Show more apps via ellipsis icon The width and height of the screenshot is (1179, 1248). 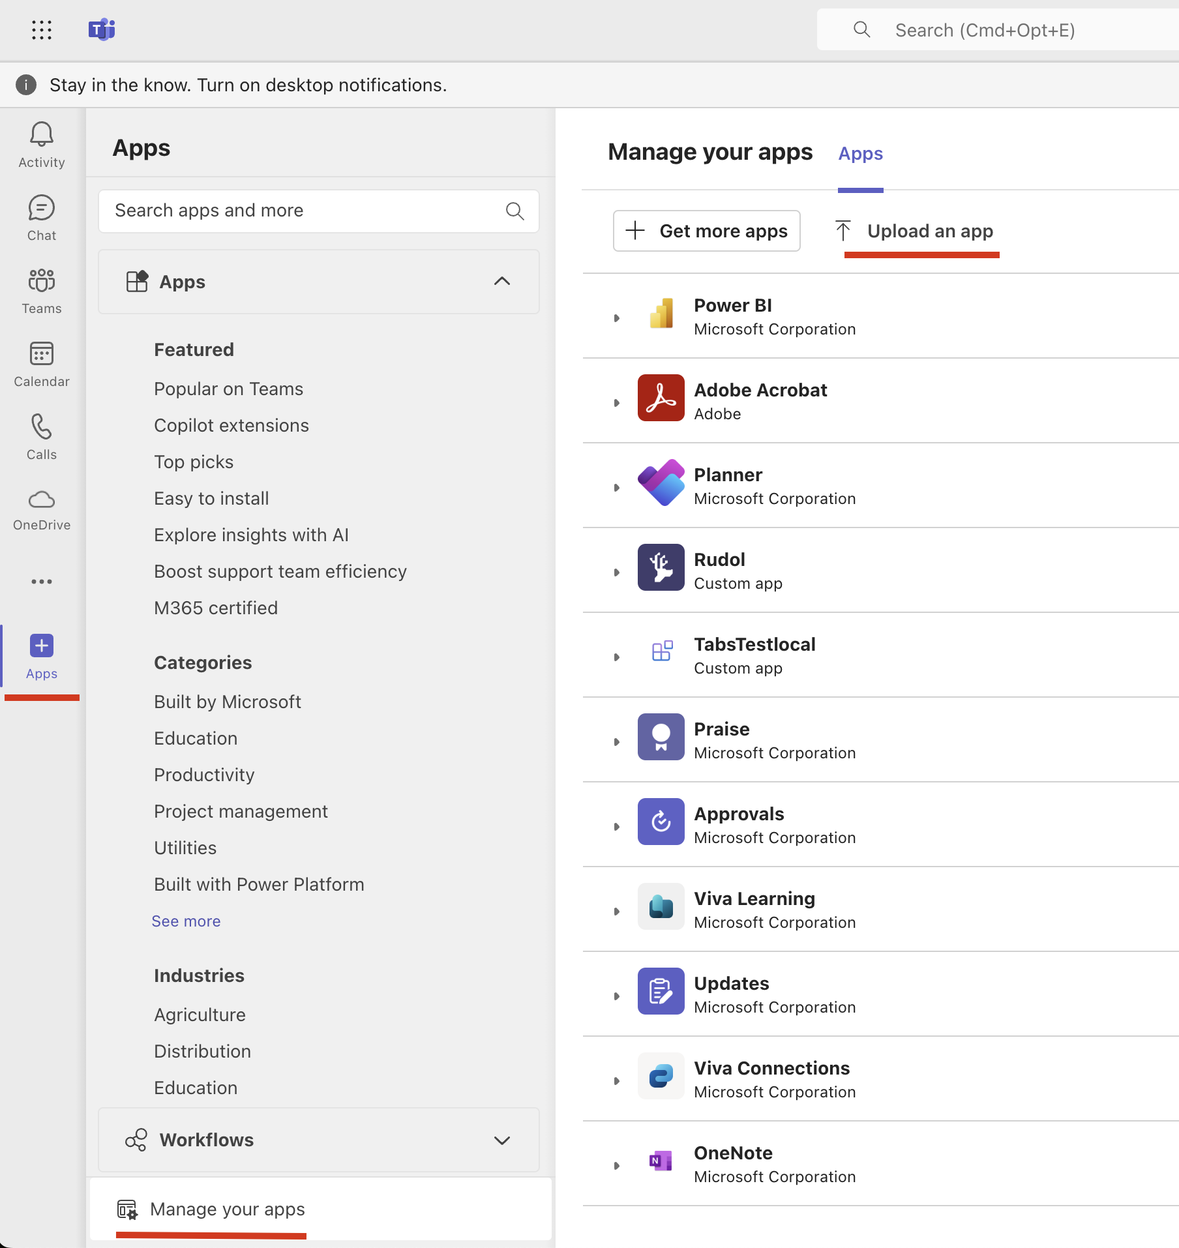pyautogui.click(x=42, y=582)
